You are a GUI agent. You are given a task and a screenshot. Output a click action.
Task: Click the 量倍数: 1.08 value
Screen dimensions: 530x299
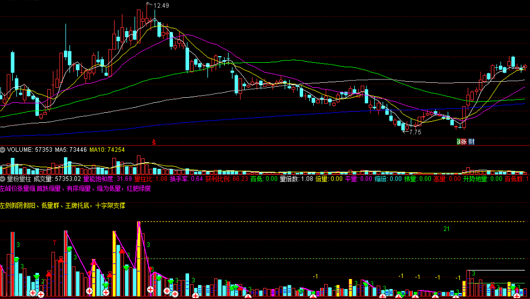coord(296,179)
